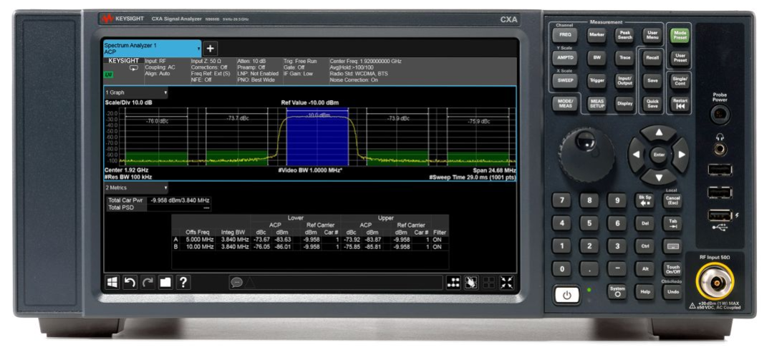Click the undo arrow icon on screen
The width and height of the screenshot is (777, 350).
[130, 282]
